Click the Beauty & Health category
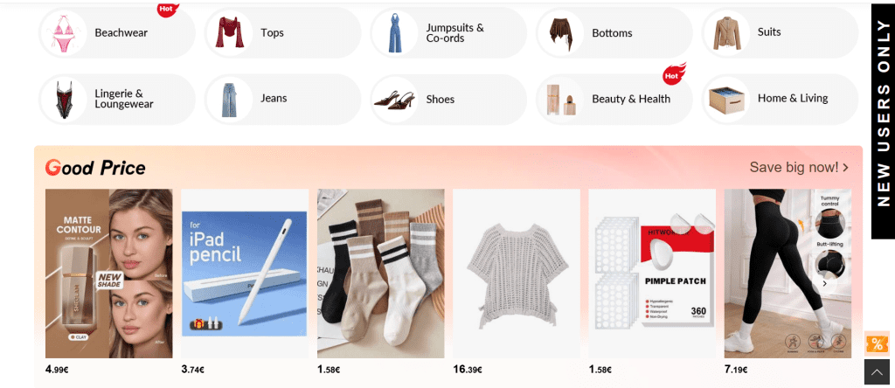895x388 pixels. [x=614, y=99]
